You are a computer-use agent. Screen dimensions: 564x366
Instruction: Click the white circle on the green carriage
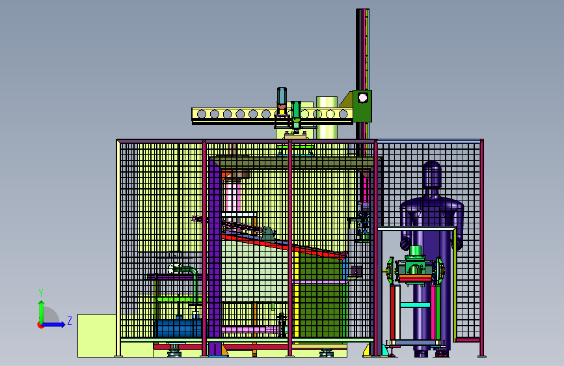pos(363,98)
